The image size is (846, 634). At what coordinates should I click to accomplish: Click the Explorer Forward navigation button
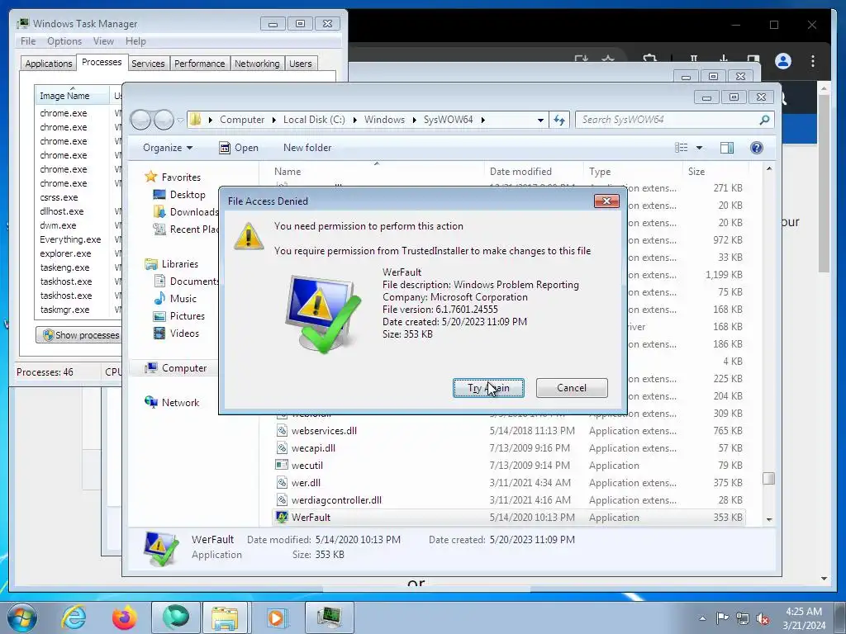(164, 120)
